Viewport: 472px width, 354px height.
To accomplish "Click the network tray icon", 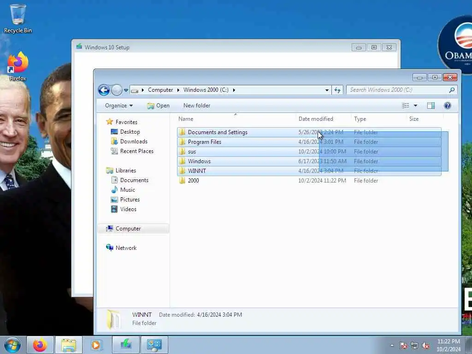I will click(x=414, y=346).
